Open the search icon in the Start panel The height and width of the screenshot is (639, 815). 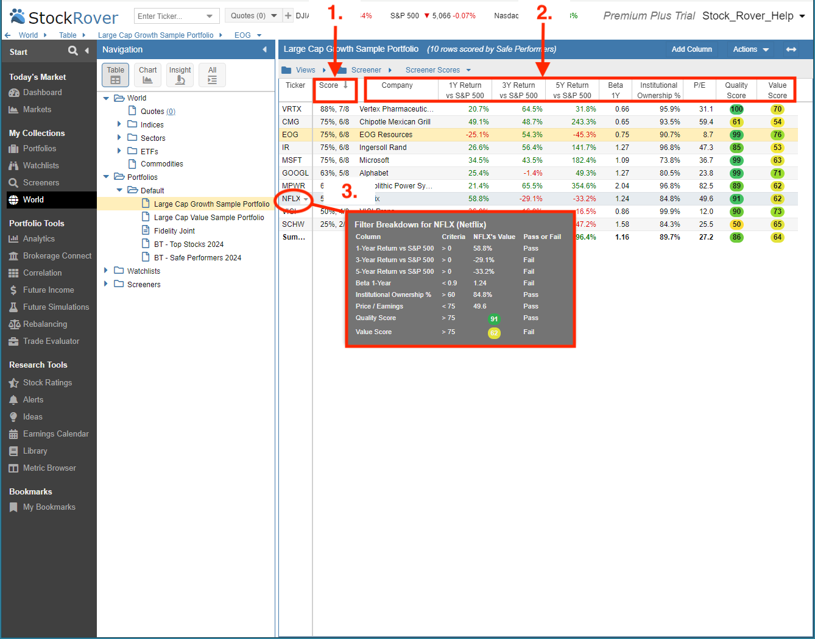click(x=73, y=51)
